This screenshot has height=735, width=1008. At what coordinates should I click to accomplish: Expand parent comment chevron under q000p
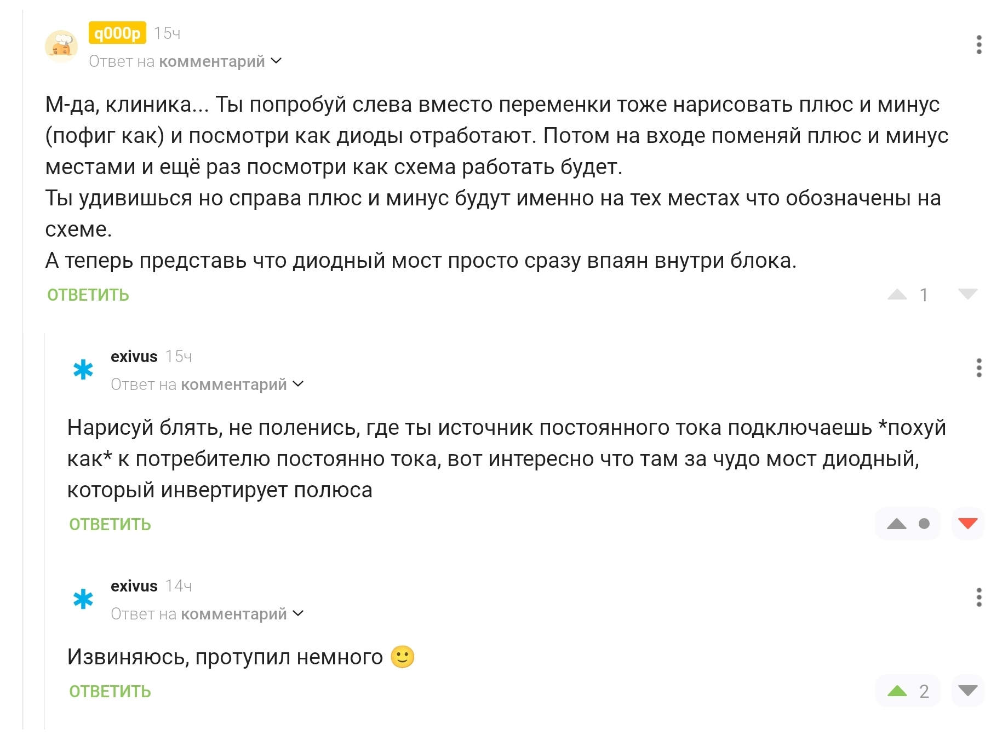(277, 61)
